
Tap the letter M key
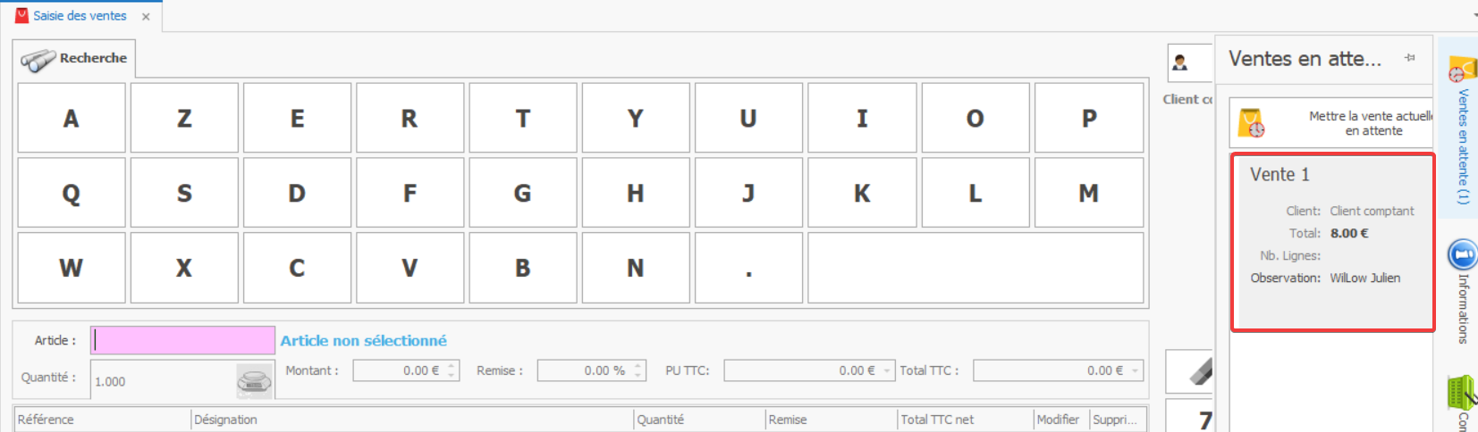pyautogui.click(x=1089, y=193)
